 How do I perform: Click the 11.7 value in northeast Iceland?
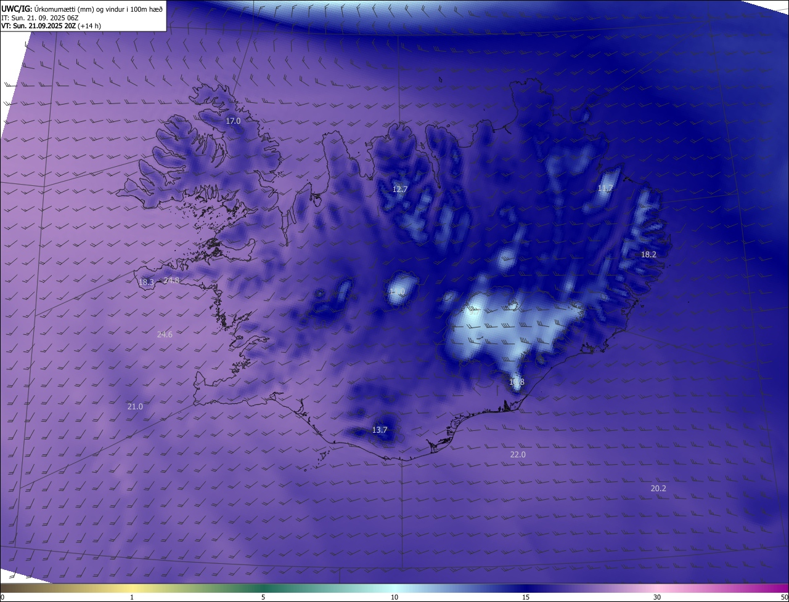point(605,188)
